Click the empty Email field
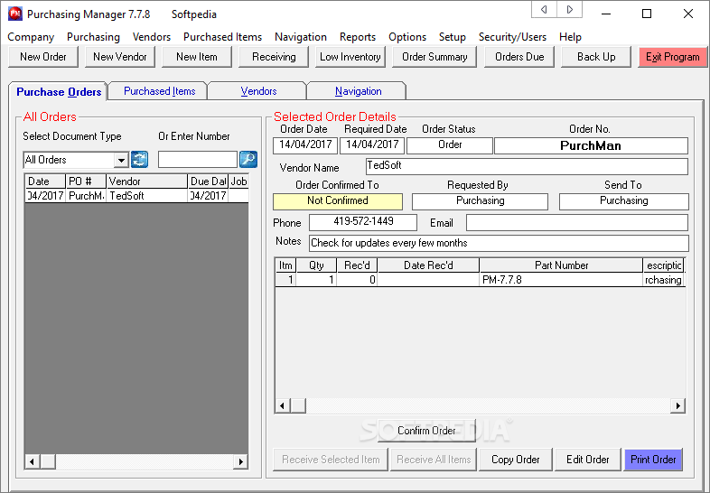The width and height of the screenshot is (710, 493). [577, 222]
